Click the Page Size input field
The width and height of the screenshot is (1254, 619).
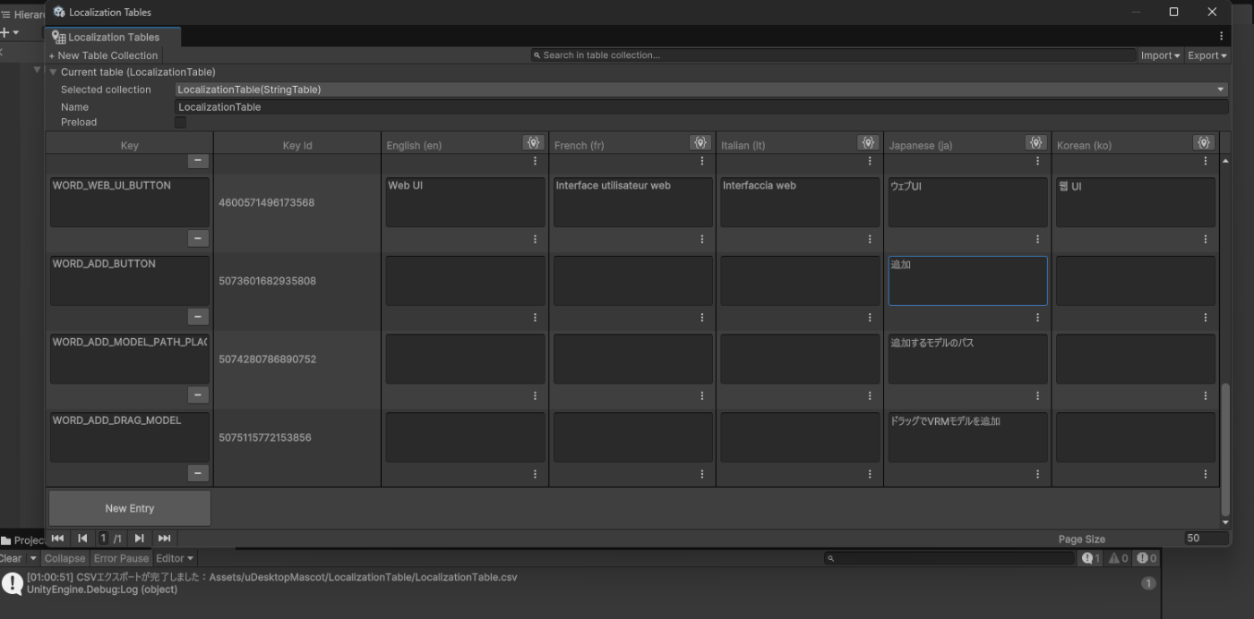(x=1205, y=538)
